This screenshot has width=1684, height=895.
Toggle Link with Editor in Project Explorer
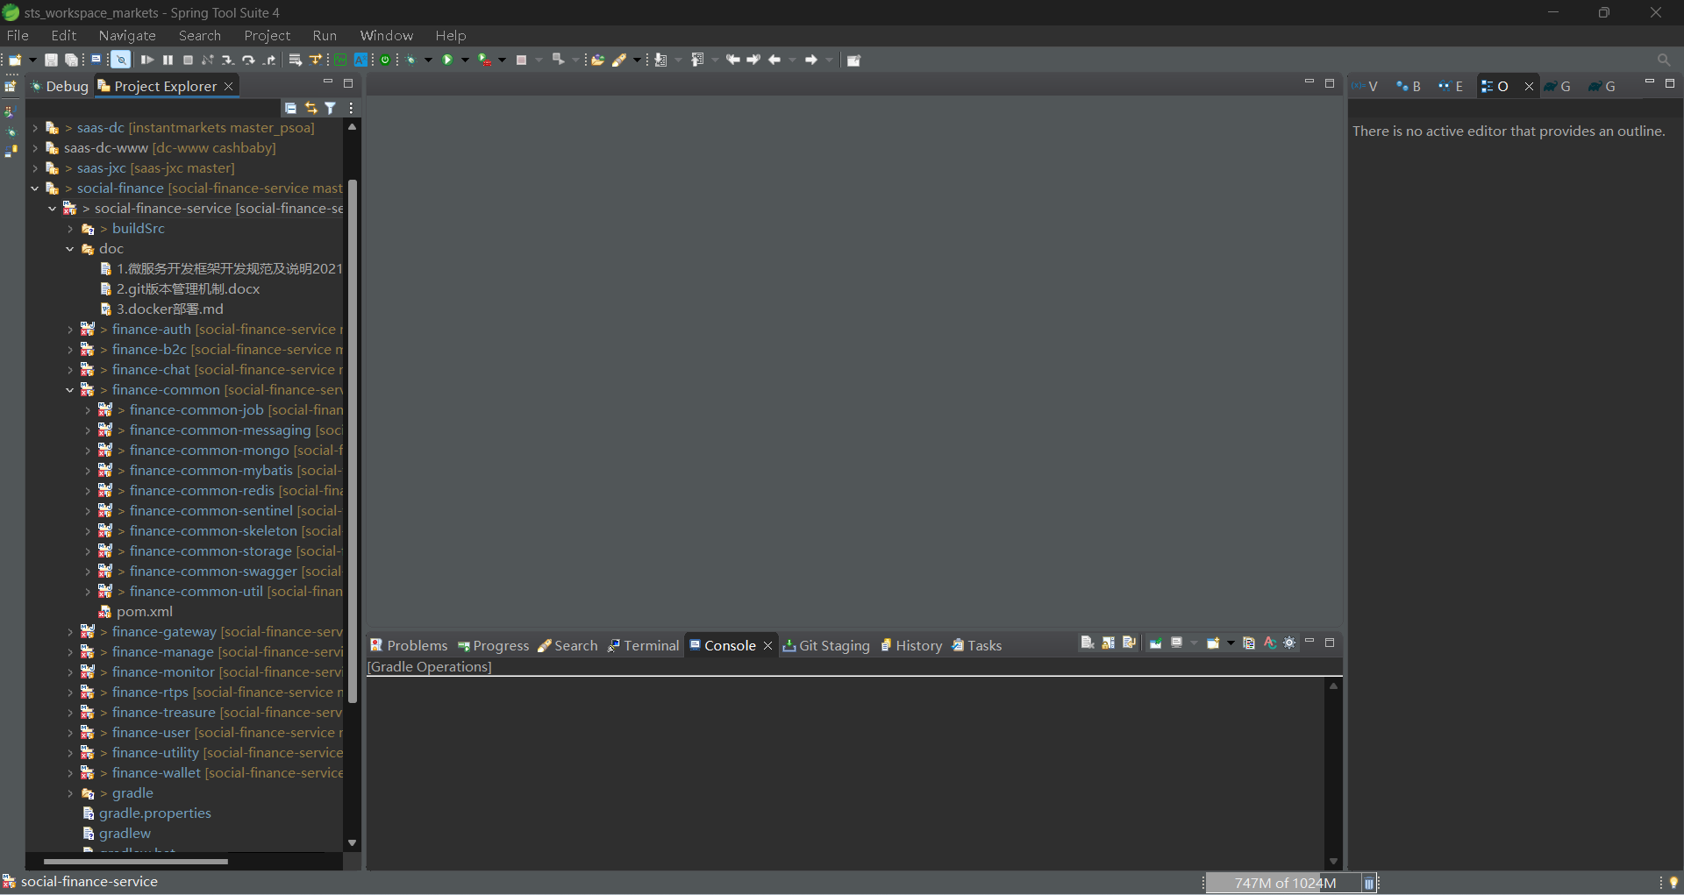[x=310, y=108]
